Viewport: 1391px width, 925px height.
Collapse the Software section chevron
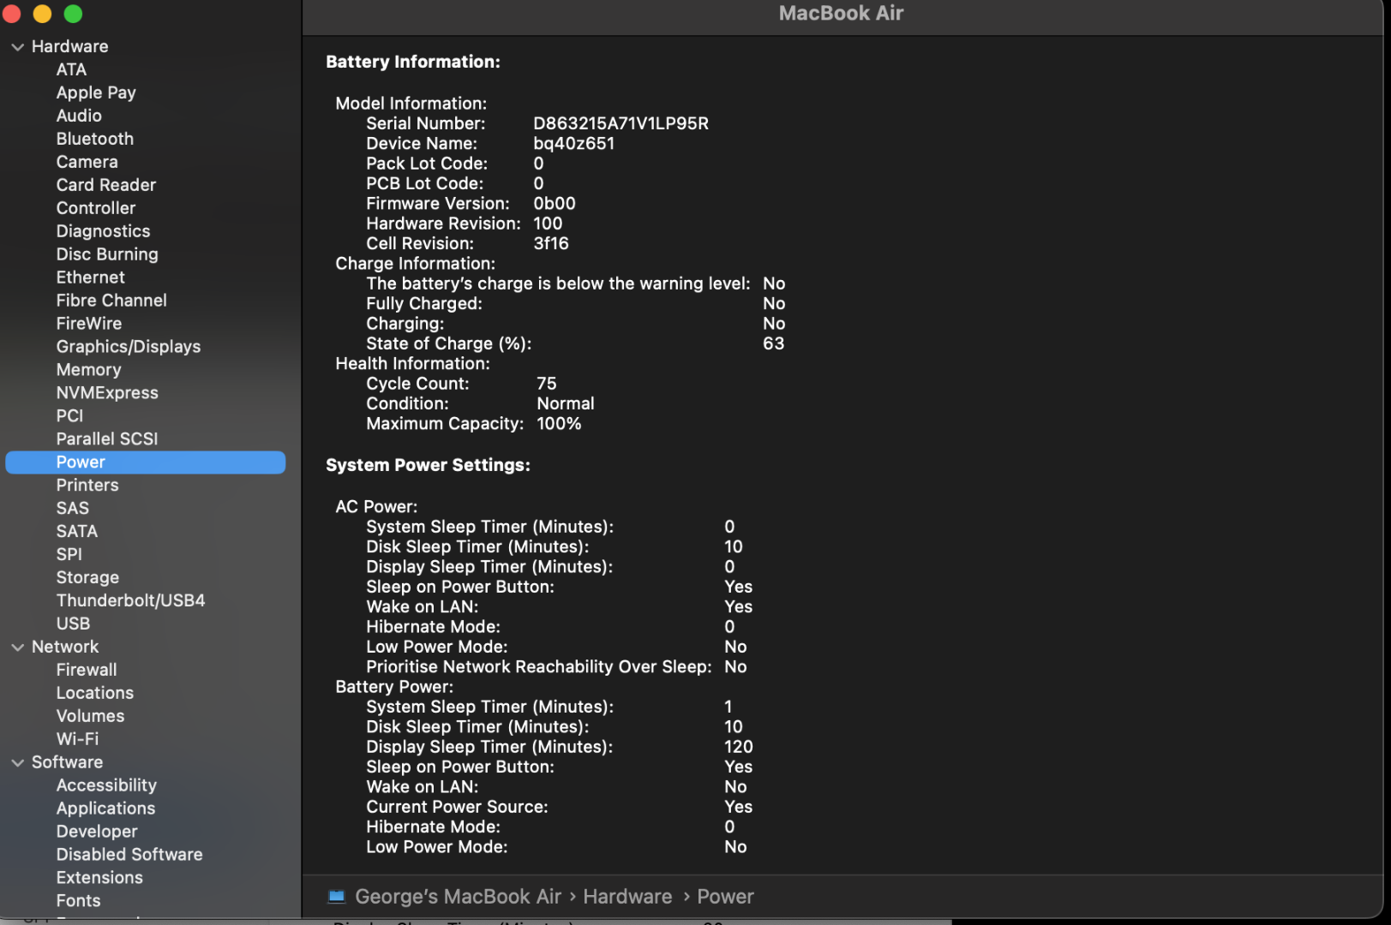(x=17, y=762)
